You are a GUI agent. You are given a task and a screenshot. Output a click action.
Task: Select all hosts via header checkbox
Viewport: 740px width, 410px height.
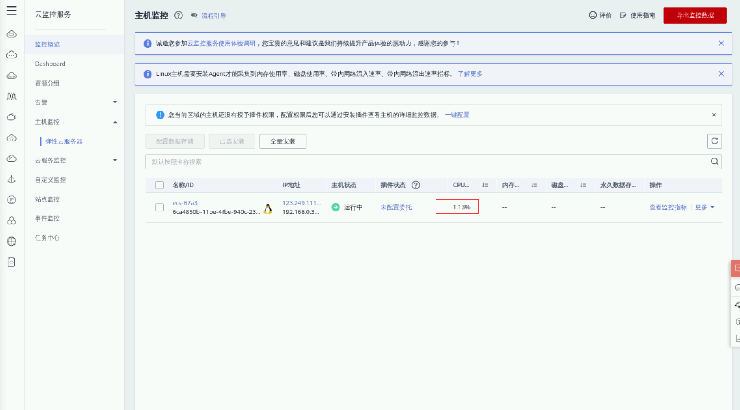pos(160,185)
